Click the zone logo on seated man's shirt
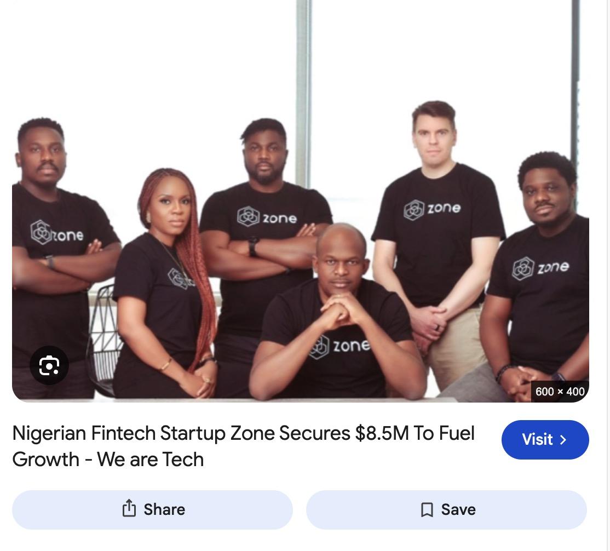610x551 pixels. [x=339, y=346]
